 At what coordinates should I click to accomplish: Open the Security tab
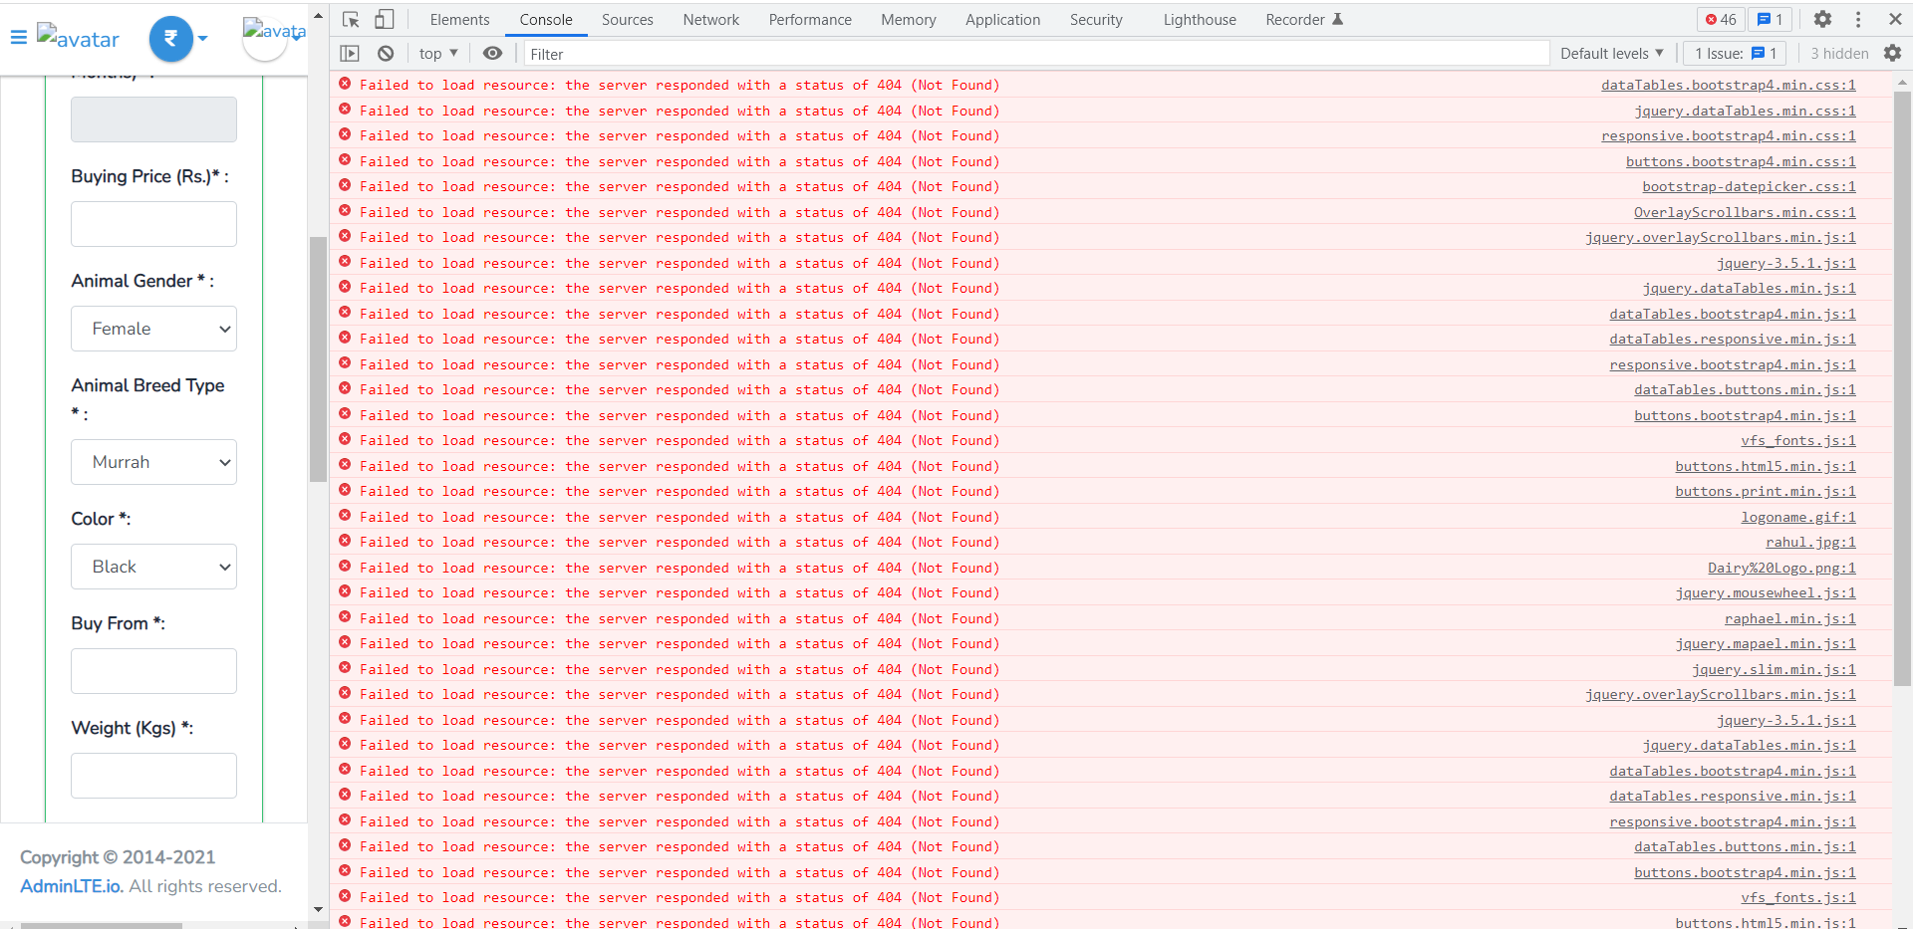[x=1096, y=19]
